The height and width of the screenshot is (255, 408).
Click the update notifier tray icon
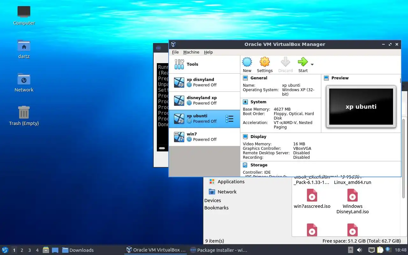tap(388, 250)
